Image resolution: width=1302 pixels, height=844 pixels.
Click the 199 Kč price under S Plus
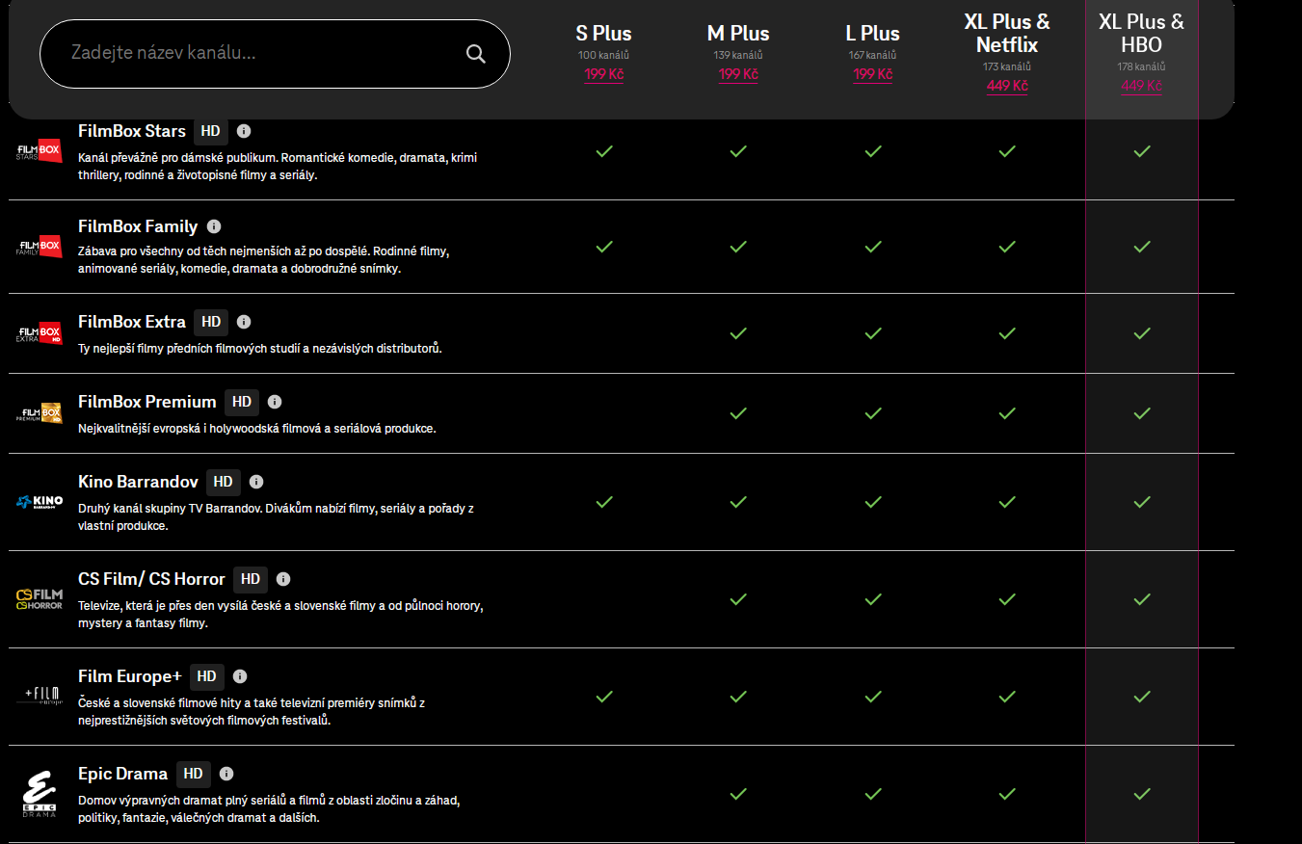603,74
